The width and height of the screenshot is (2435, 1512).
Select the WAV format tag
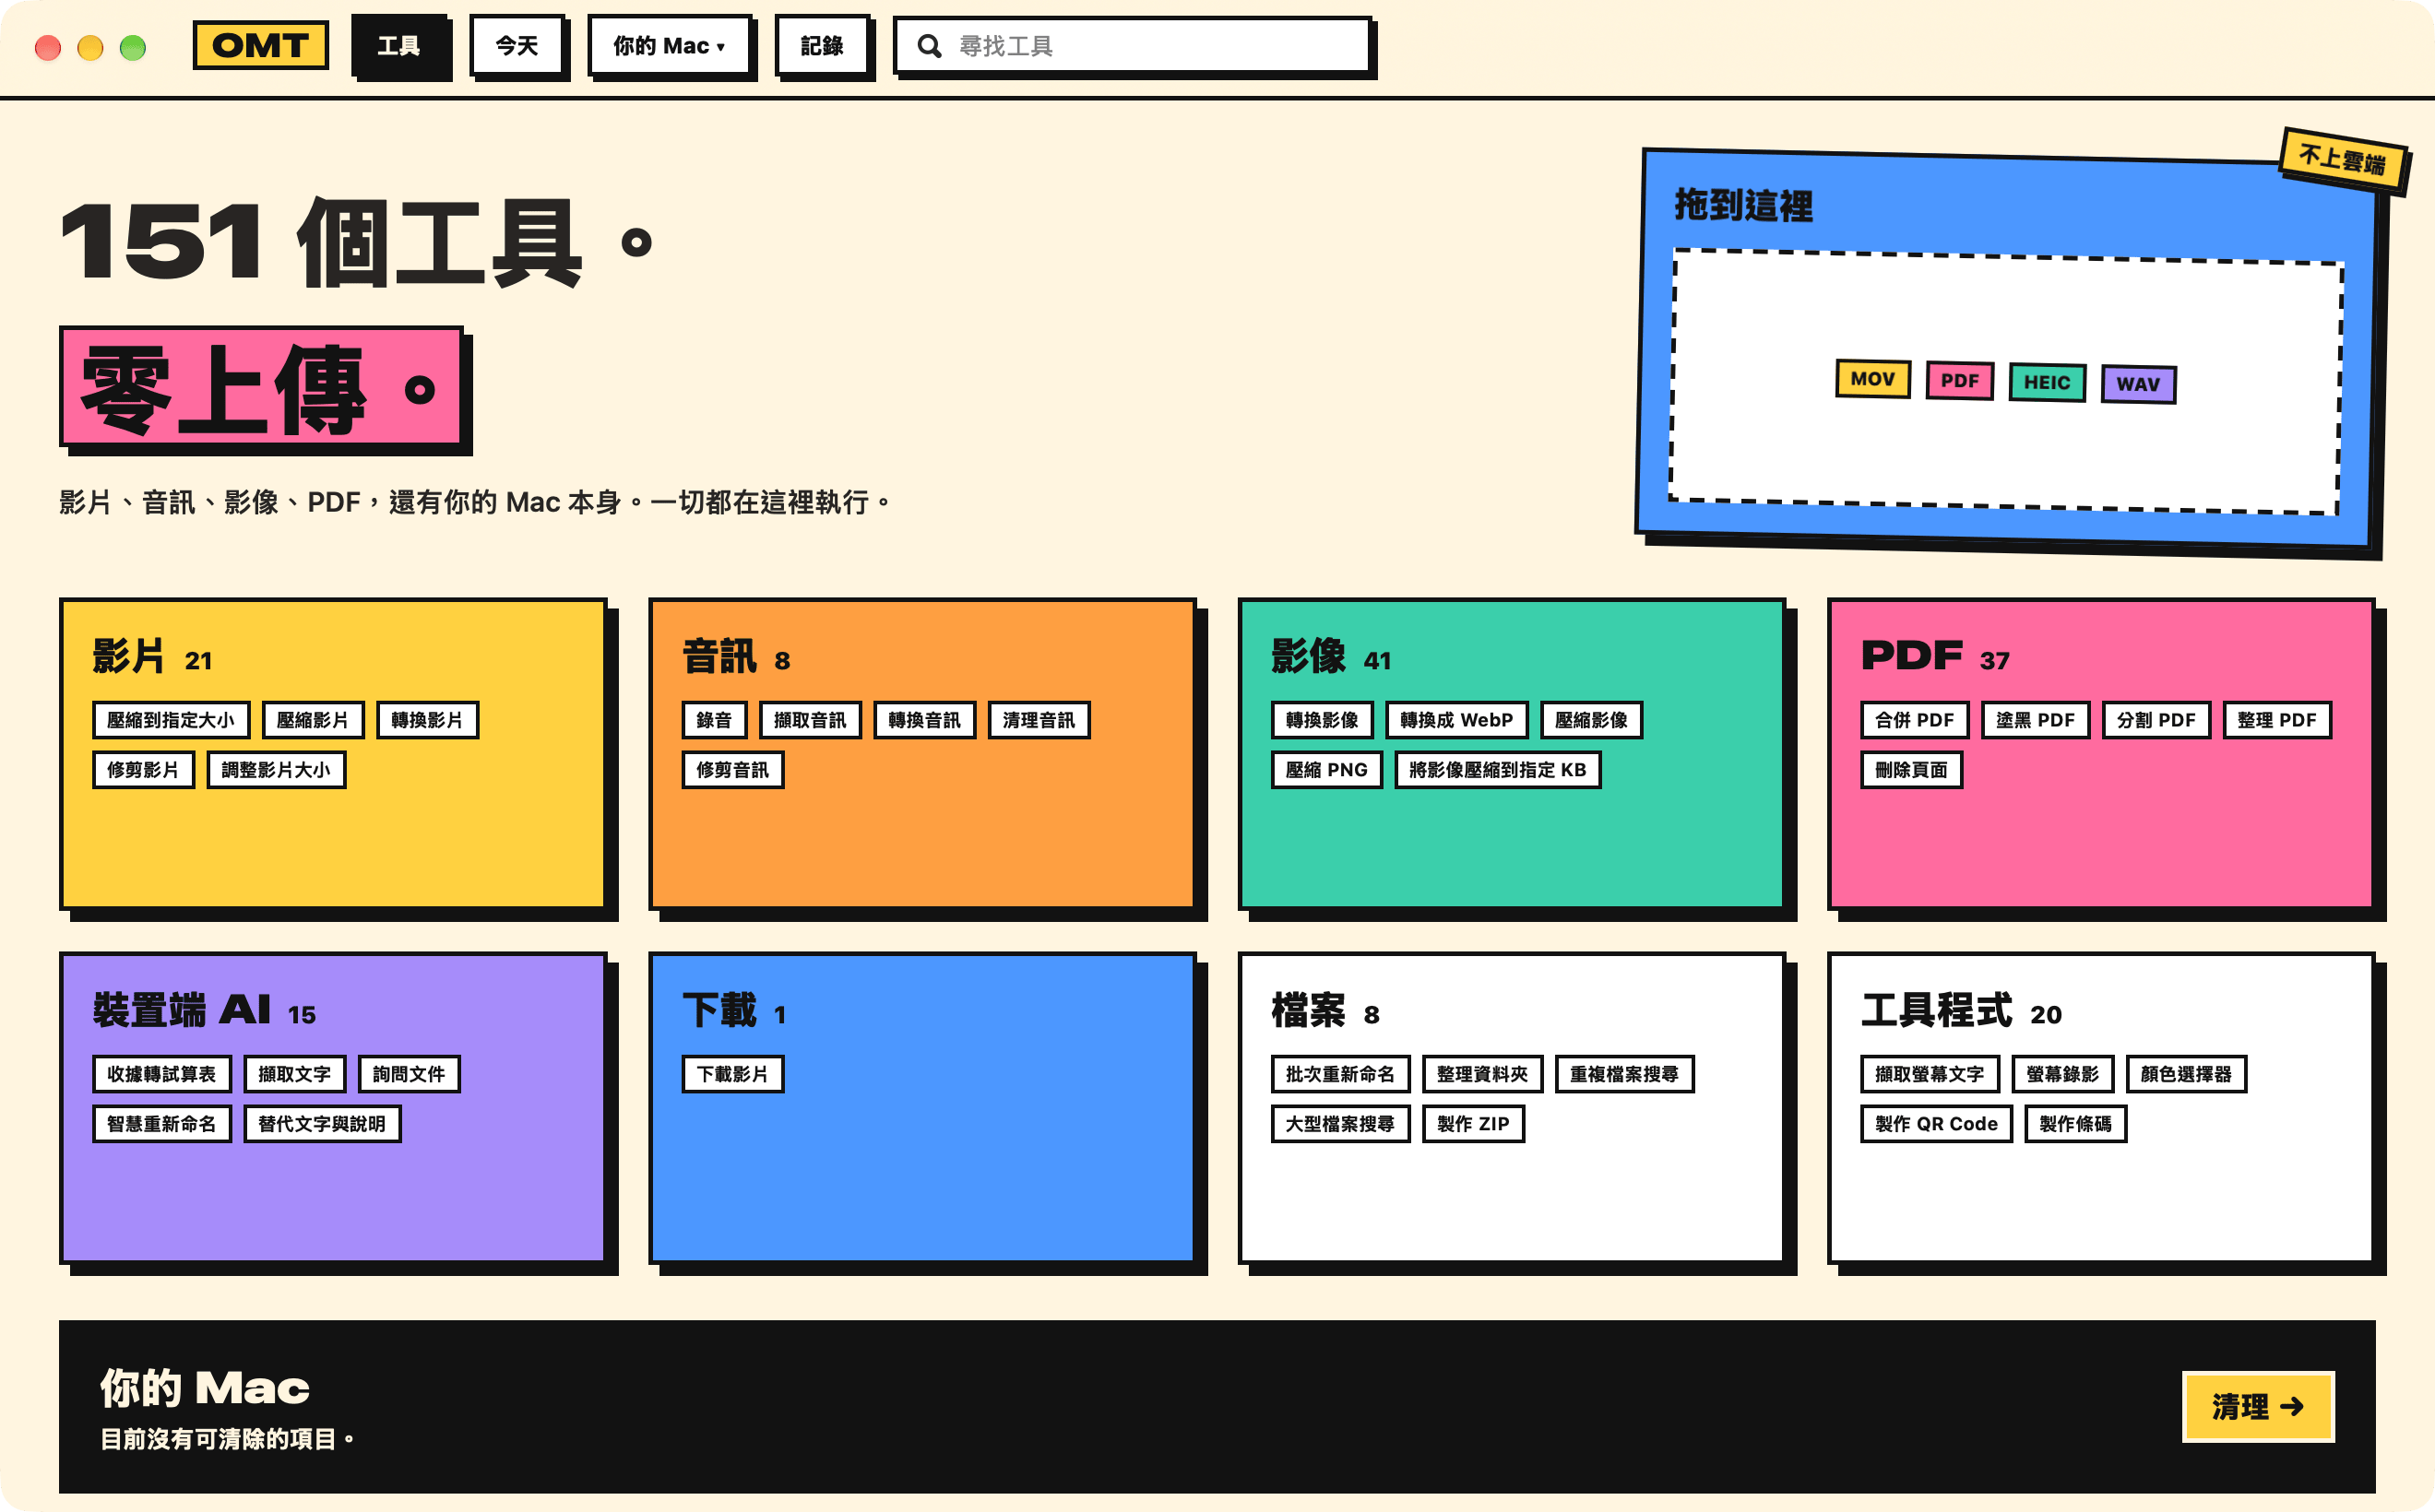click(x=2138, y=384)
